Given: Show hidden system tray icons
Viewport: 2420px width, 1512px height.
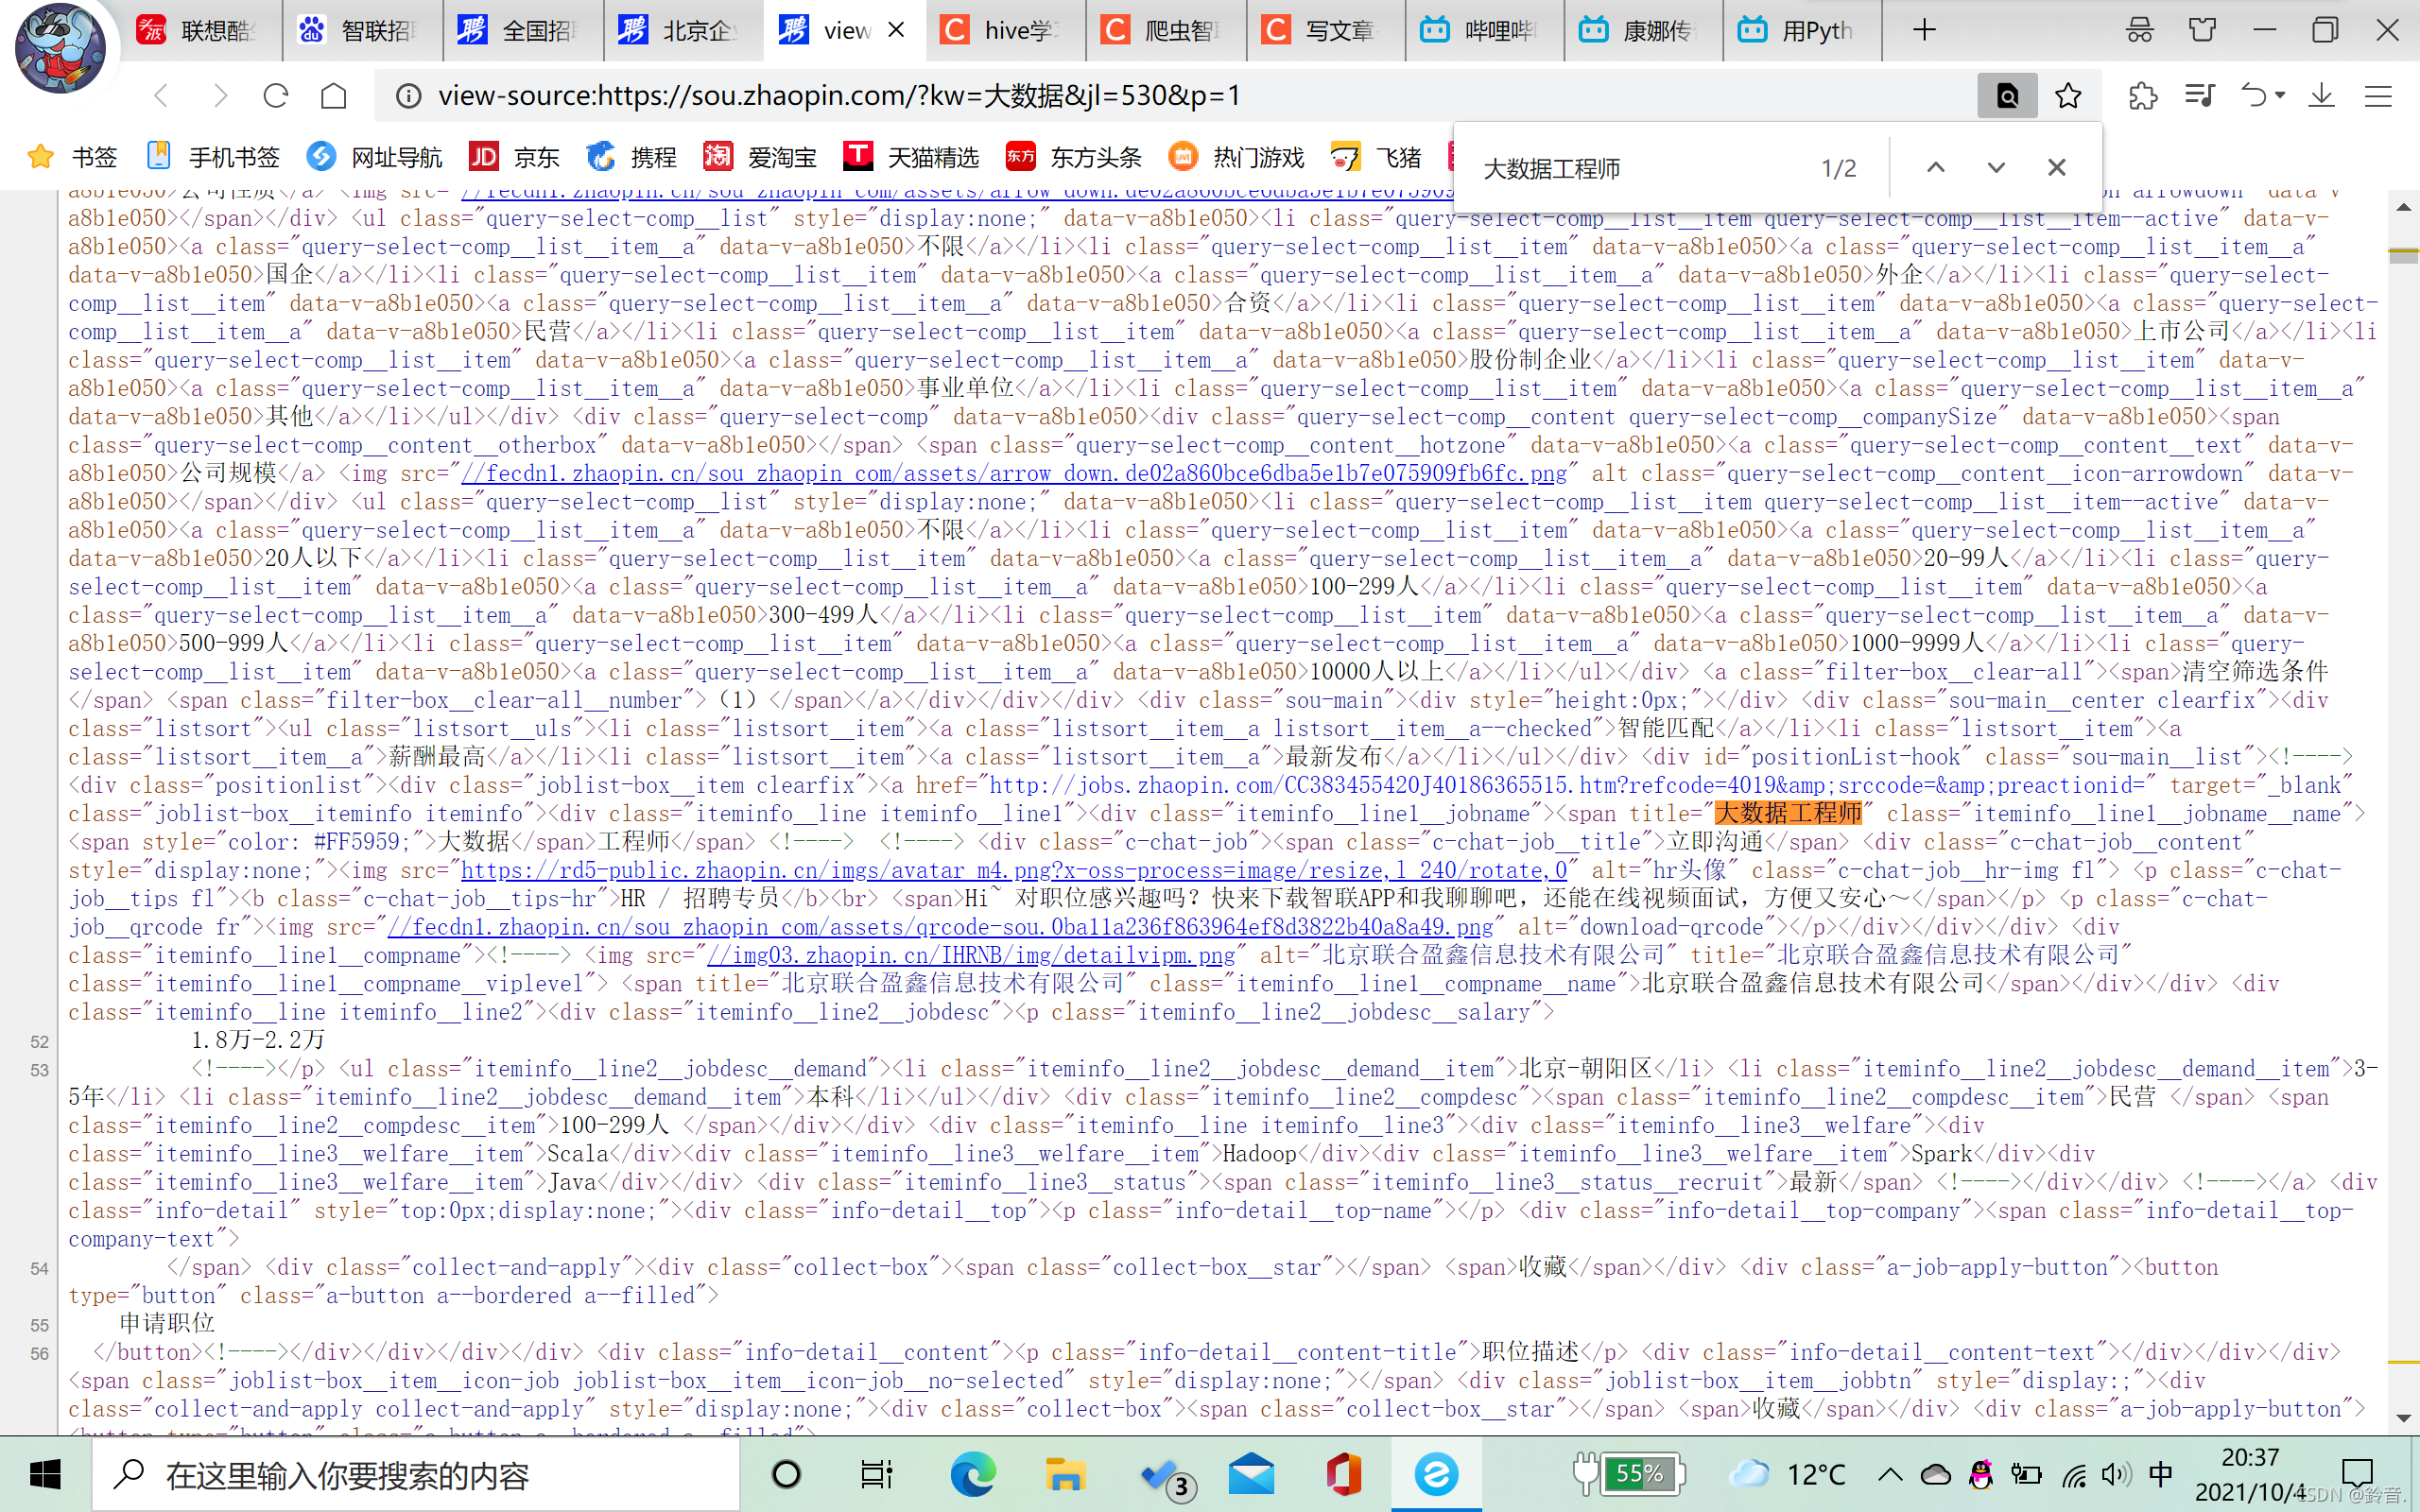Looking at the screenshot, I should [x=1890, y=1474].
